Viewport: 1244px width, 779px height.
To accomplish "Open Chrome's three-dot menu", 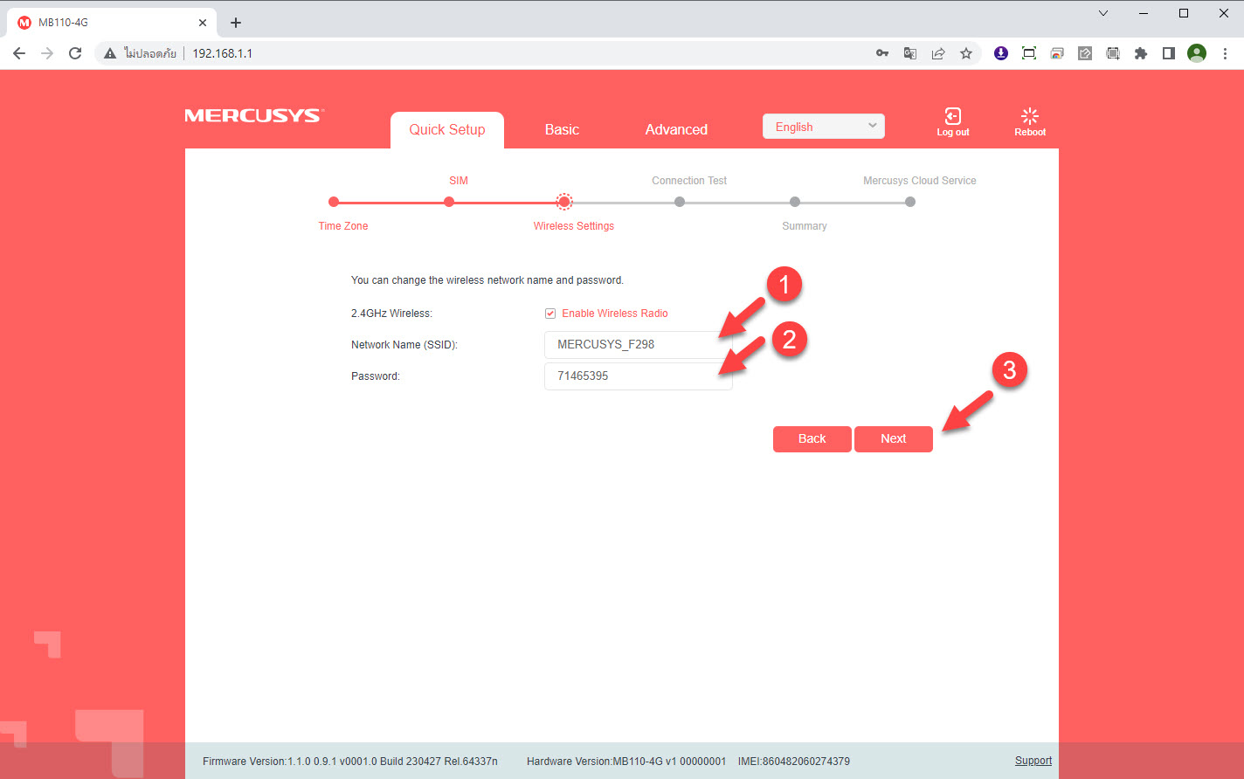I will click(x=1225, y=53).
